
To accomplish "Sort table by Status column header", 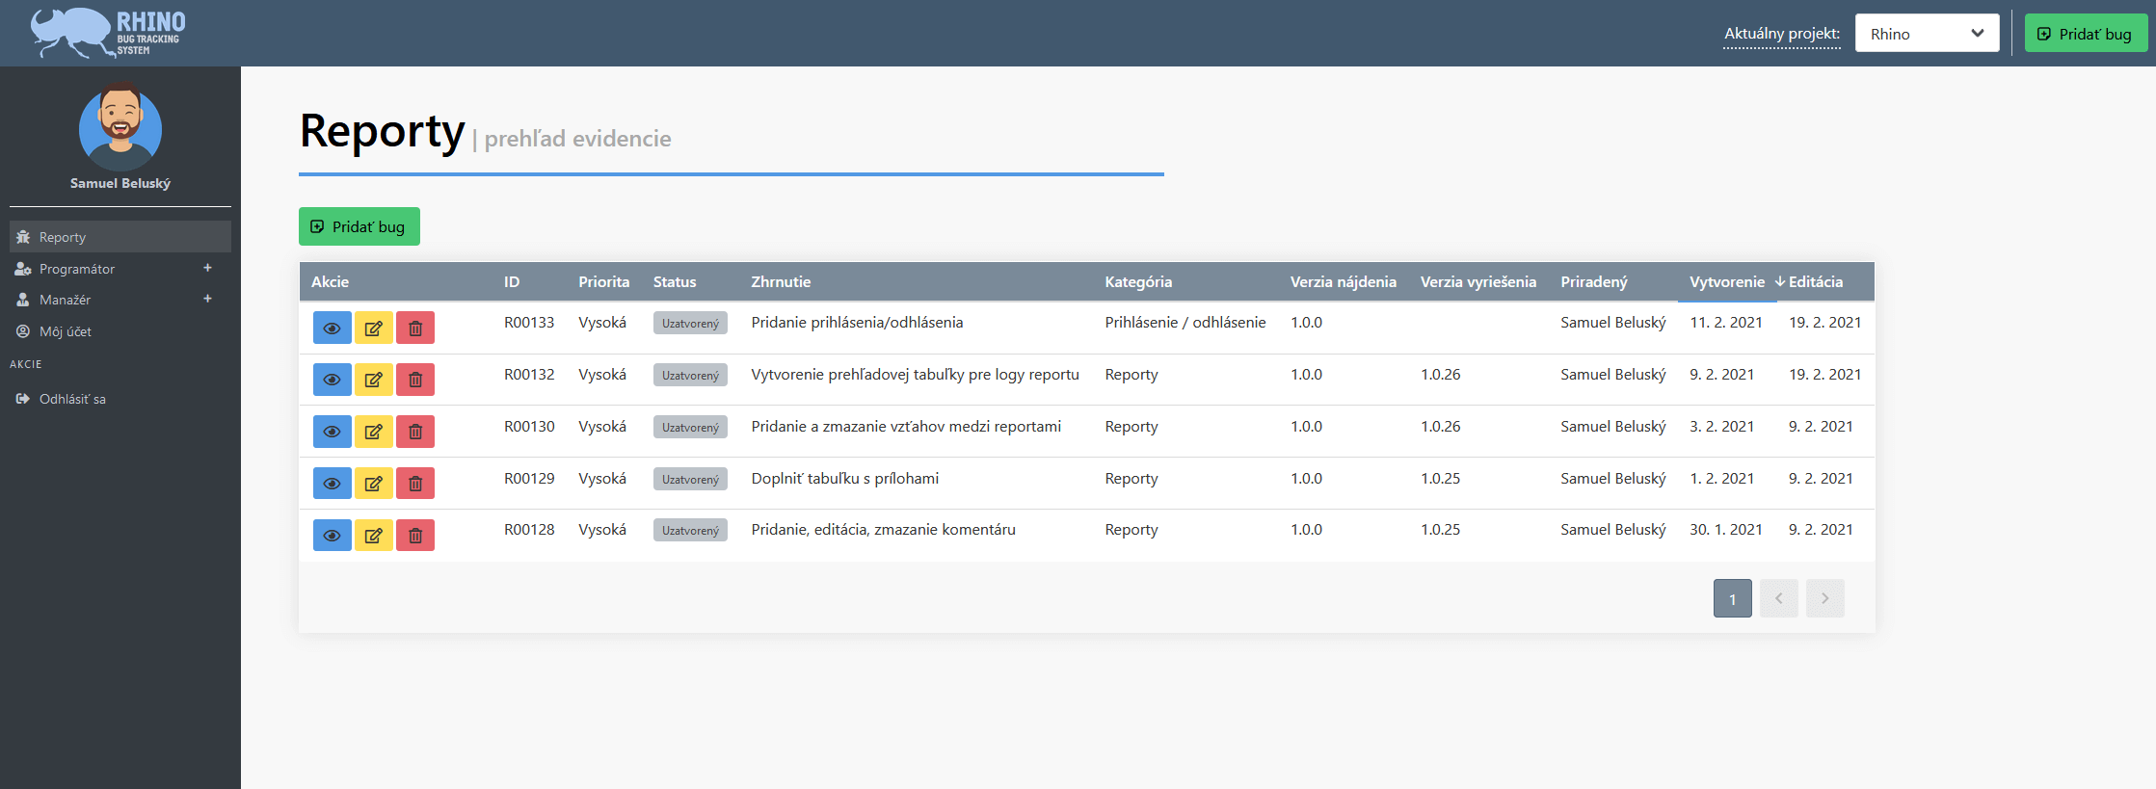I will [x=675, y=281].
